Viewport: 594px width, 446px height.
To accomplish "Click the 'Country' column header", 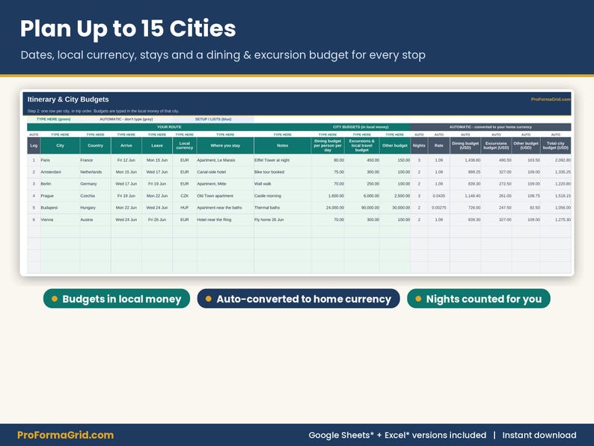I will pyautogui.click(x=95, y=145).
